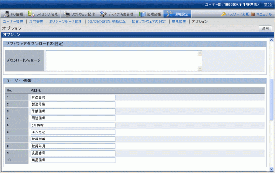Click the ユーザー情報 section heading
Image resolution: width=275 pixels, height=173 pixels.
[19, 81]
